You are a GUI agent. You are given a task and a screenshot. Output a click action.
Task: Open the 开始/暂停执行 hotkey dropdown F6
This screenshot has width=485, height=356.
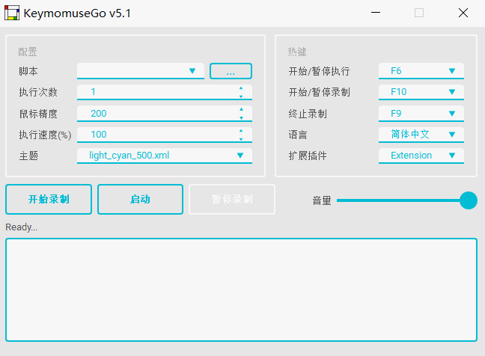[421, 71]
